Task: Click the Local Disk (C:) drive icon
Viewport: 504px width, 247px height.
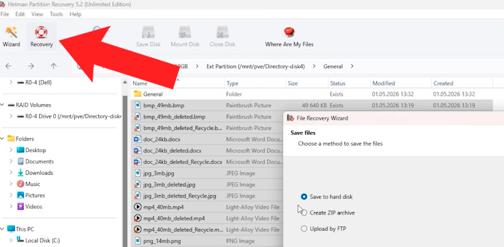Action: [x=21, y=240]
